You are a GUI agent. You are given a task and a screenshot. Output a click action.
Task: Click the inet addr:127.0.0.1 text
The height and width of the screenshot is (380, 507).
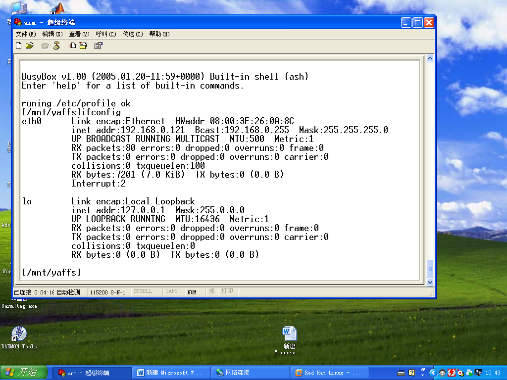click(x=118, y=210)
